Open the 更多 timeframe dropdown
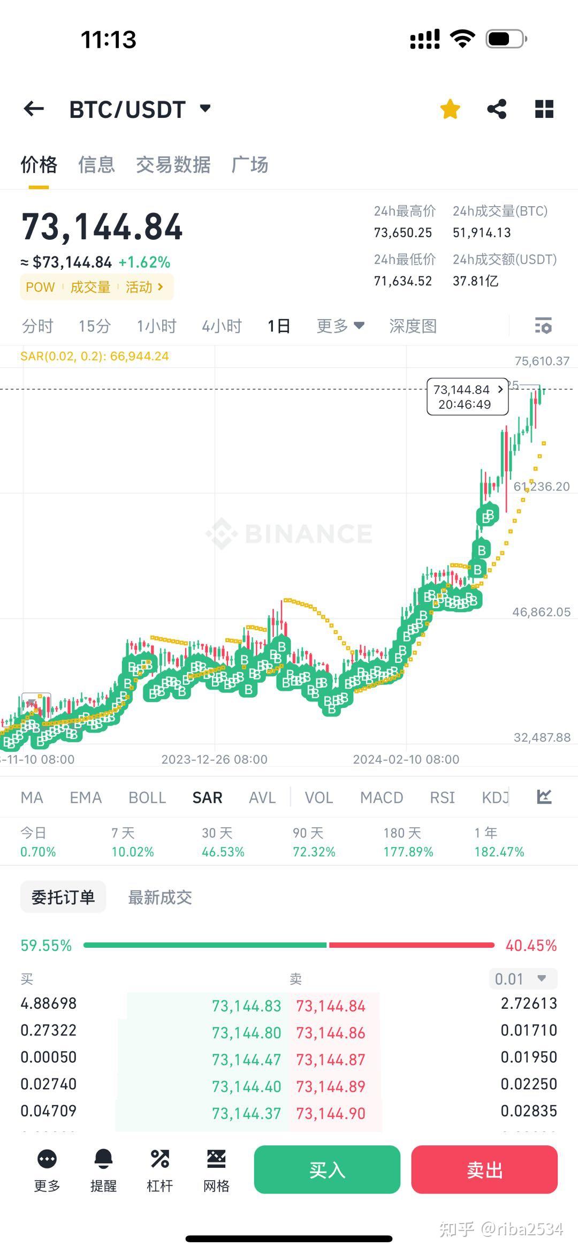 339,326
